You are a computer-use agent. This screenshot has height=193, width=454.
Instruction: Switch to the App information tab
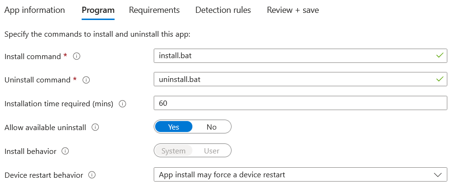click(x=34, y=10)
